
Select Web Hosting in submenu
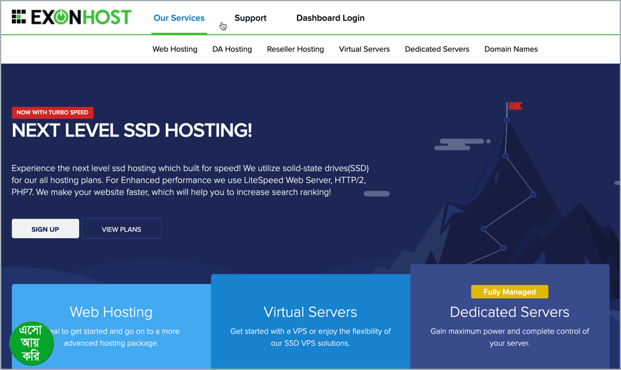tap(175, 49)
